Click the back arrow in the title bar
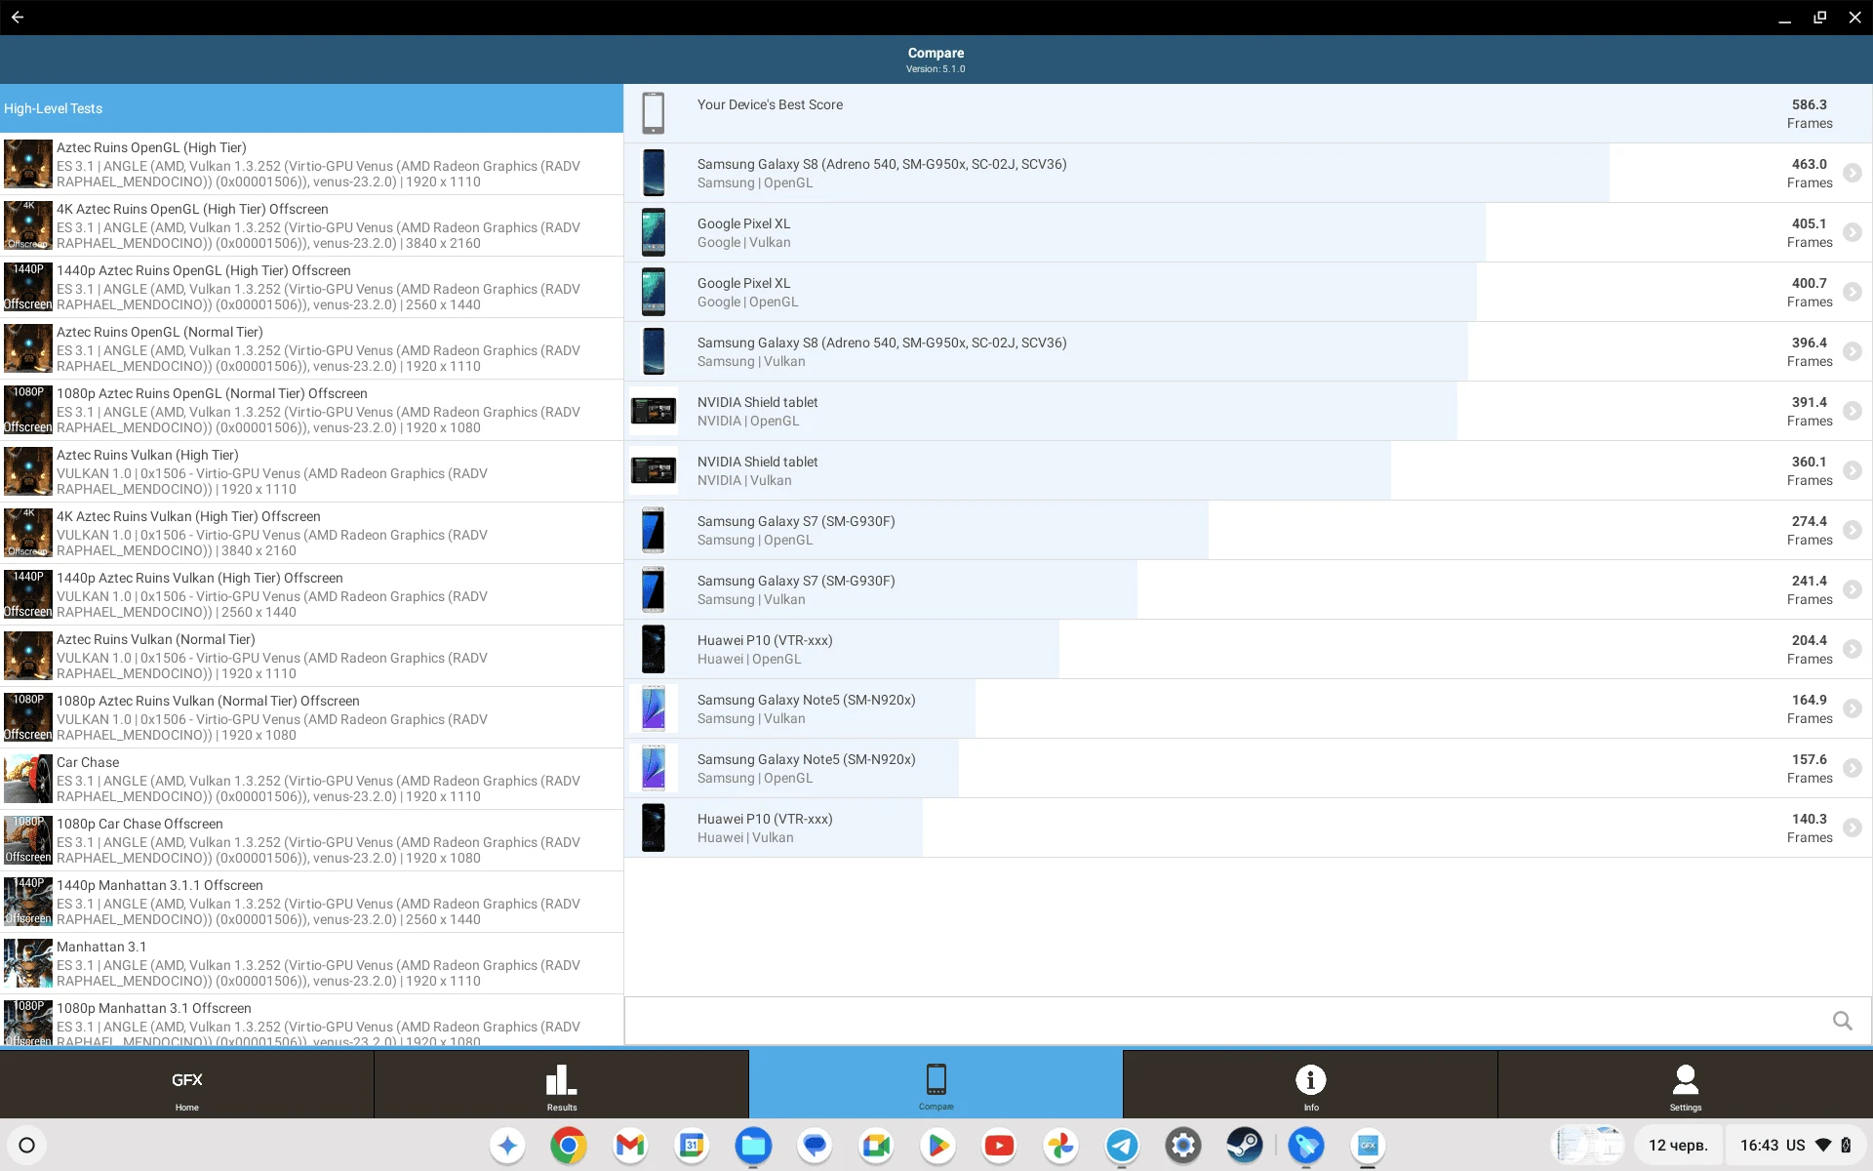 tap(18, 17)
